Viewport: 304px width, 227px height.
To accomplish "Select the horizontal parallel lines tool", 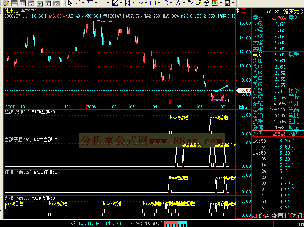I will click(x=90, y=3).
